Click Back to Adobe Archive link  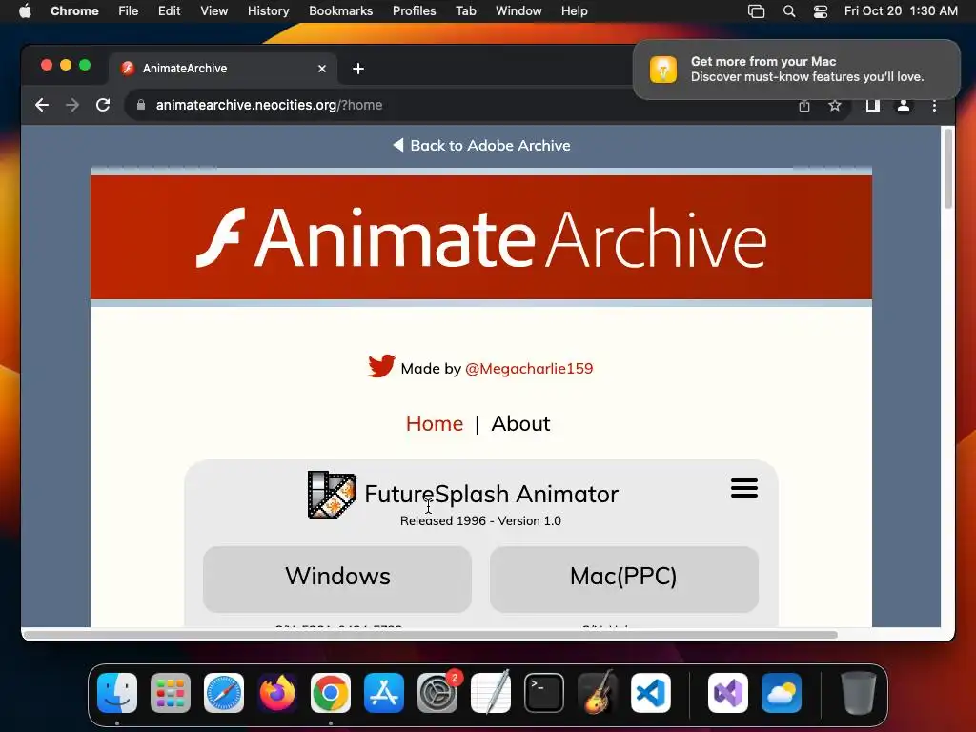tap(481, 145)
